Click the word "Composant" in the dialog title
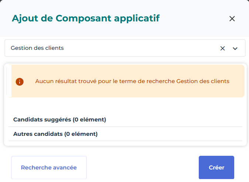The width and height of the screenshot is (249, 182). click(78, 18)
